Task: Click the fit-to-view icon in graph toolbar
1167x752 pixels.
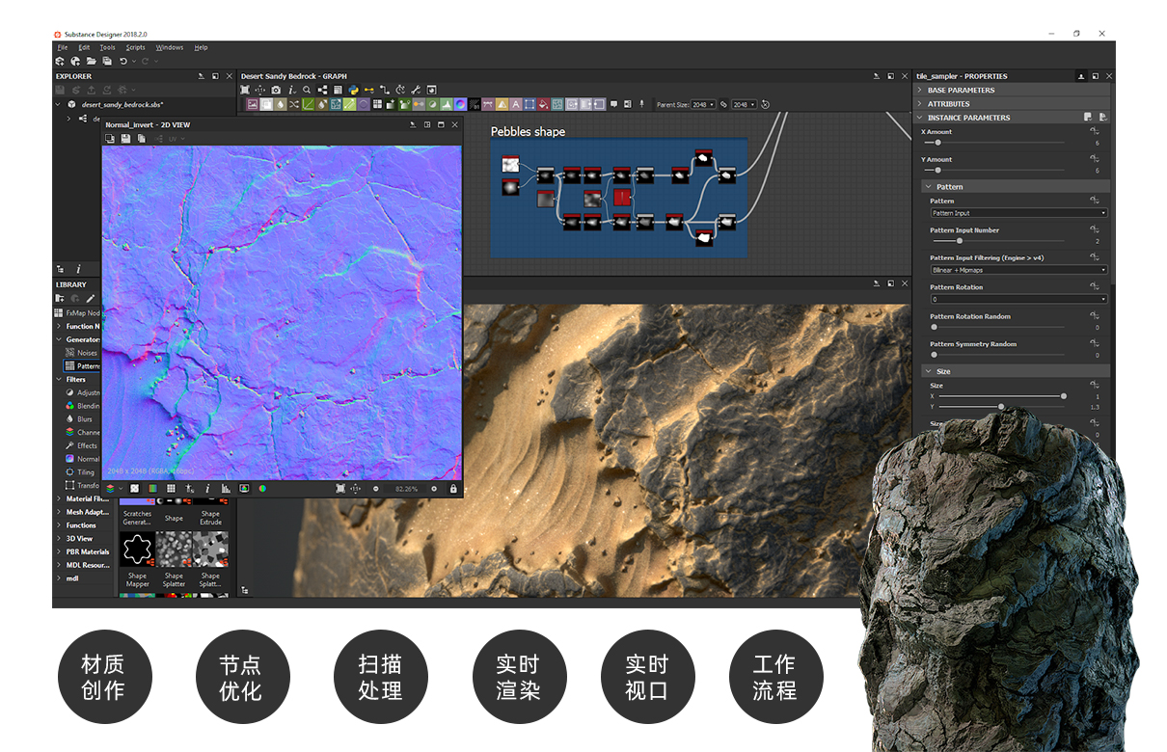Action: (245, 90)
